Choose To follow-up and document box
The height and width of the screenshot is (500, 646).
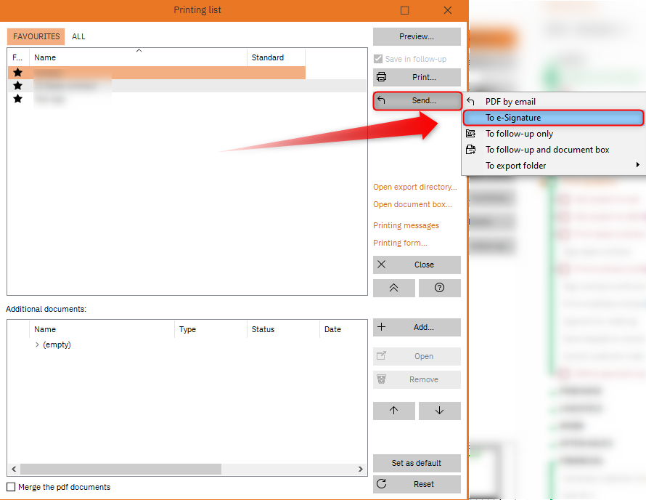547,150
